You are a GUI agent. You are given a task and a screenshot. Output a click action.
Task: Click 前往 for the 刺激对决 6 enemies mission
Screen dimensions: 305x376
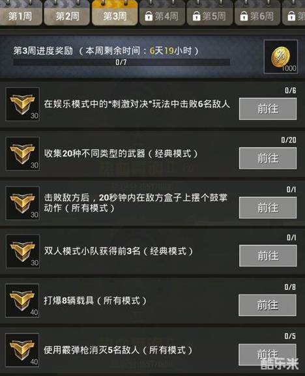pos(268,109)
